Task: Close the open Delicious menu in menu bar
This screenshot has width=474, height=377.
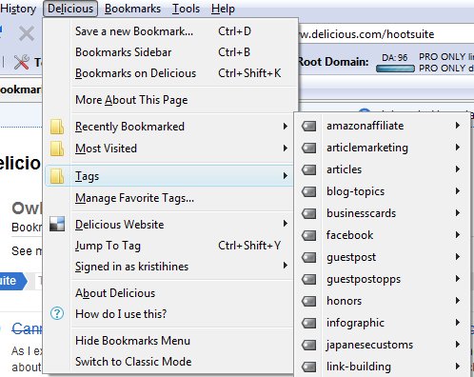Action: [x=70, y=9]
